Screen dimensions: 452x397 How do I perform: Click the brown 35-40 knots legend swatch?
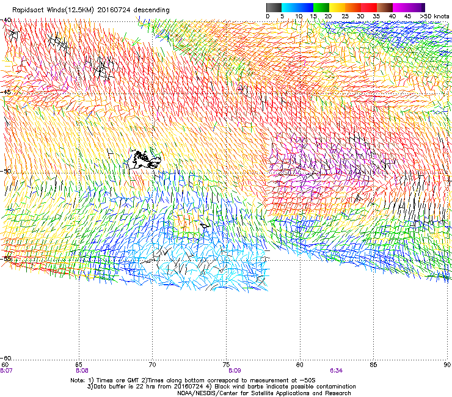[x=385, y=7]
